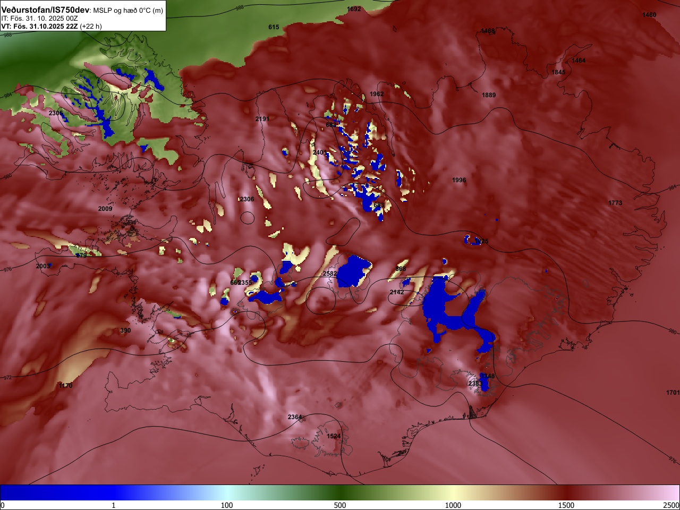680x510 pixels.
Task: Click the height value 1460
Action: 649,15
